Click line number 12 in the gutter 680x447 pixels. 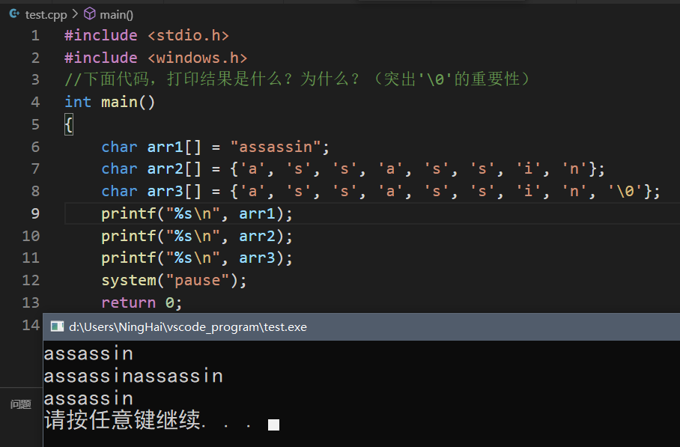point(31,280)
